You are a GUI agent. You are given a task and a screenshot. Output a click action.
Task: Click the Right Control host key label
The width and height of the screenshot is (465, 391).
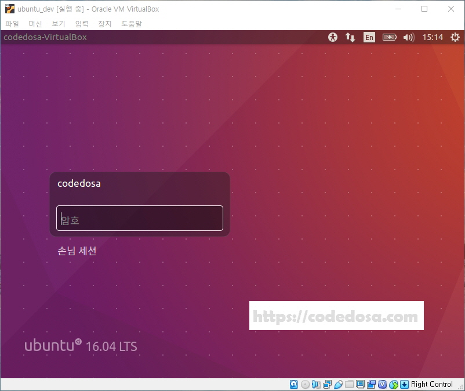click(432, 385)
